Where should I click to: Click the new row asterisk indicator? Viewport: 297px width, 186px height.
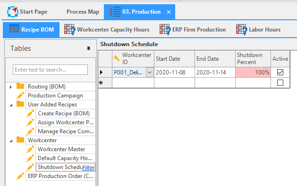coord(101,83)
